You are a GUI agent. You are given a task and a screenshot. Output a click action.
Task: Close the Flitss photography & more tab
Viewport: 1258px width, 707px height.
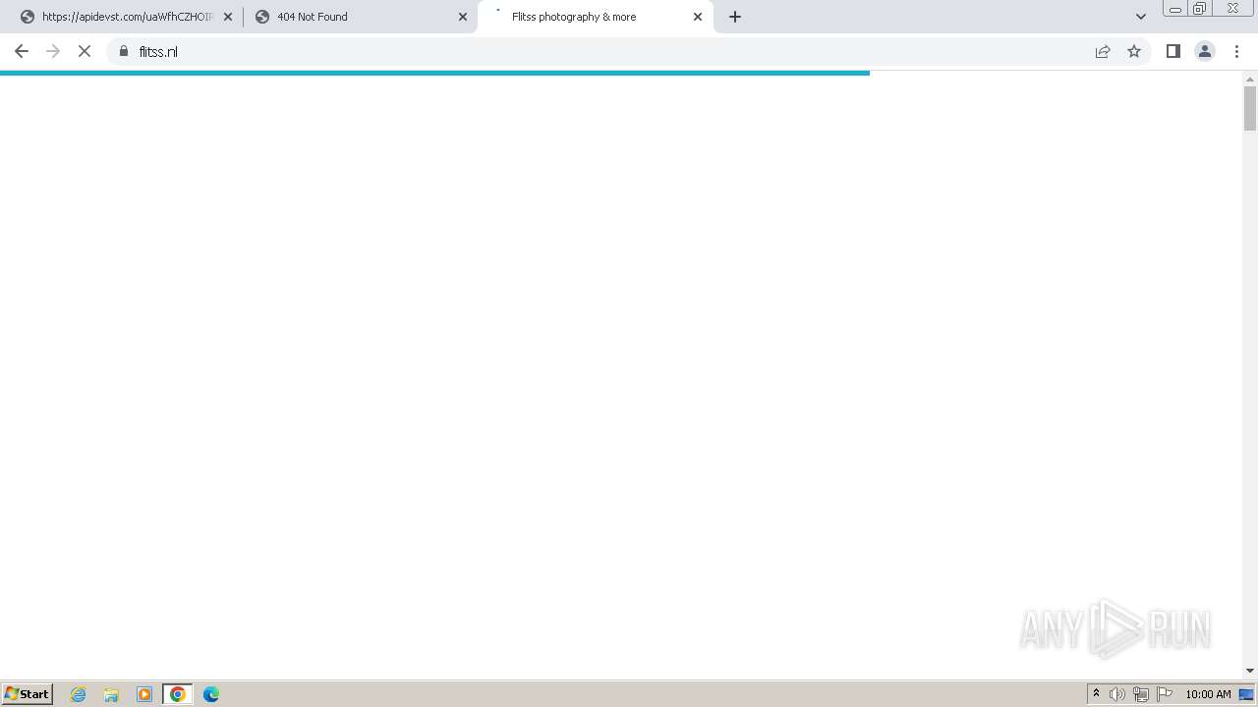pyautogui.click(x=698, y=17)
